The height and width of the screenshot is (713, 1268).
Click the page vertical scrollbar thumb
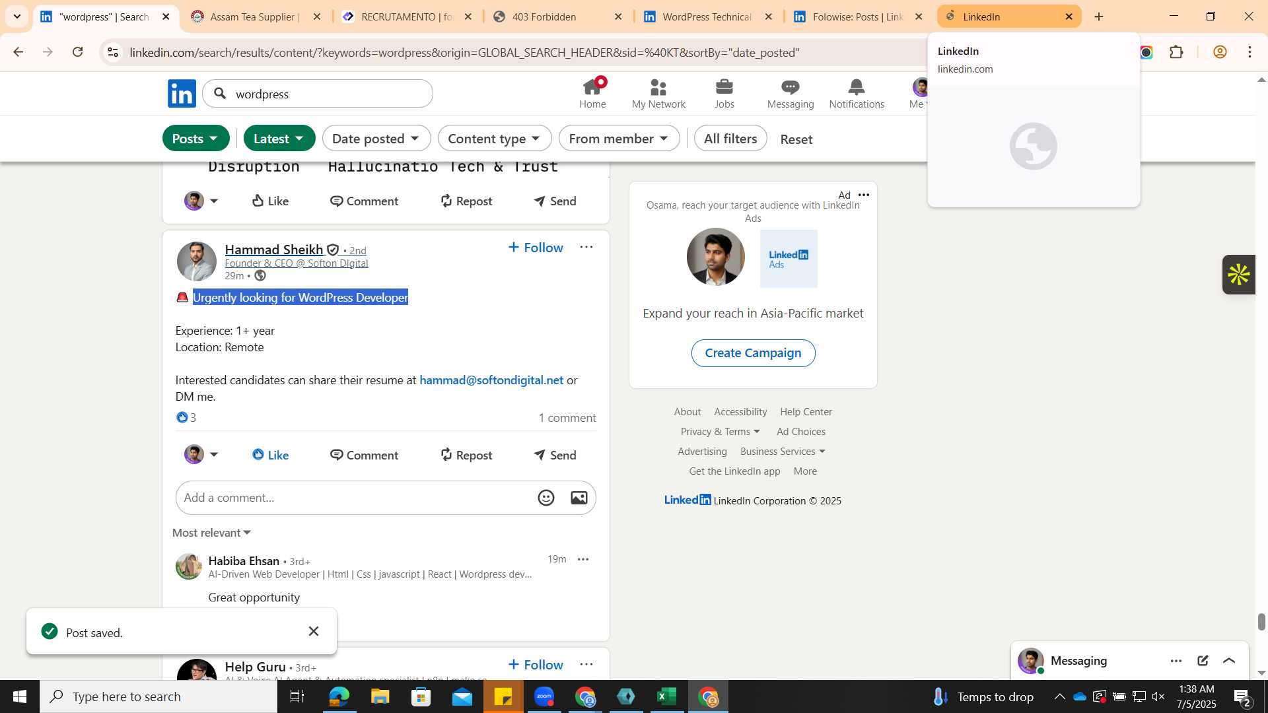pos(1261,622)
